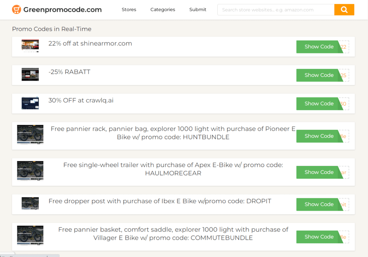Open the Categories menu item
The image size is (368, 257).
[x=163, y=10]
